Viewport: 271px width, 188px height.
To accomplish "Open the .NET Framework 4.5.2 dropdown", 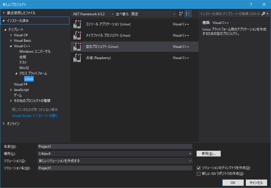I will pos(93,14).
